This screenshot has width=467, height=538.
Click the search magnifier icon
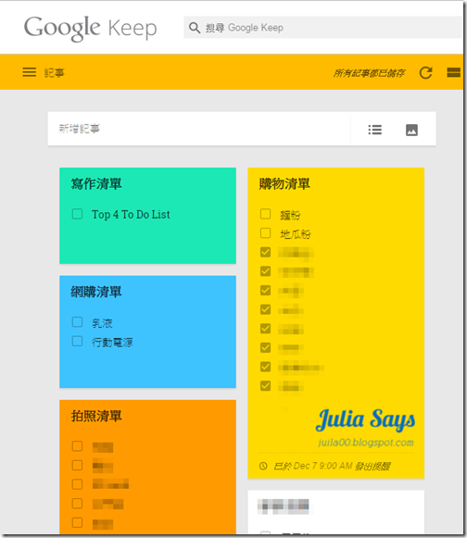[195, 28]
